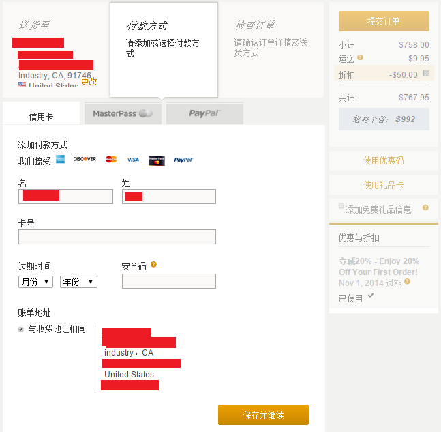Image resolution: width=441 pixels, height=432 pixels.
Task: Click the savings amount $992
Action: 405,119
